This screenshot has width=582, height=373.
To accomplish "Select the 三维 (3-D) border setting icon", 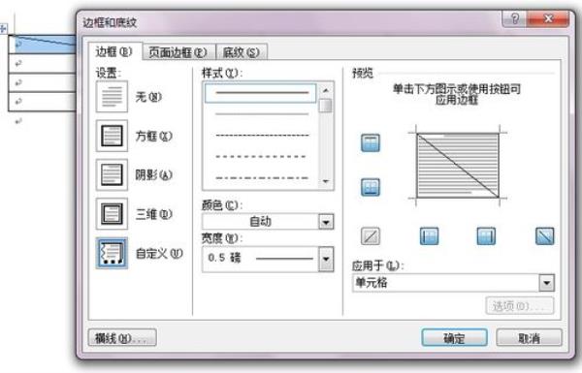I will [x=112, y=213].
